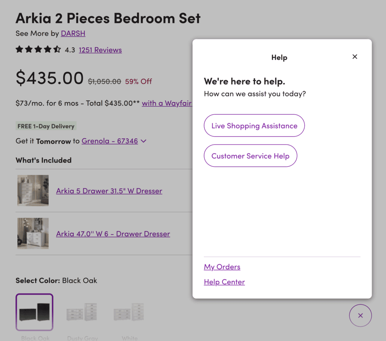The image size is (386, 341).
Task: Click the Wayfair financing link
Action: (x=167, y=103)
